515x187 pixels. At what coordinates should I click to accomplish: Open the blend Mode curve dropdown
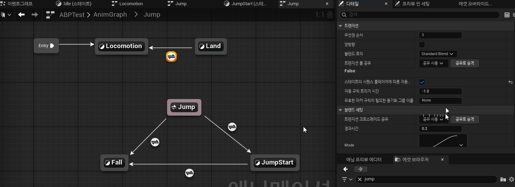443,141
